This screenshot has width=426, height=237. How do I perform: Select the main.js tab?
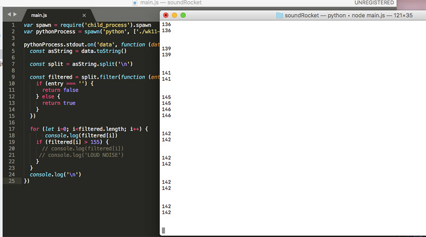(x=39, y=15)
